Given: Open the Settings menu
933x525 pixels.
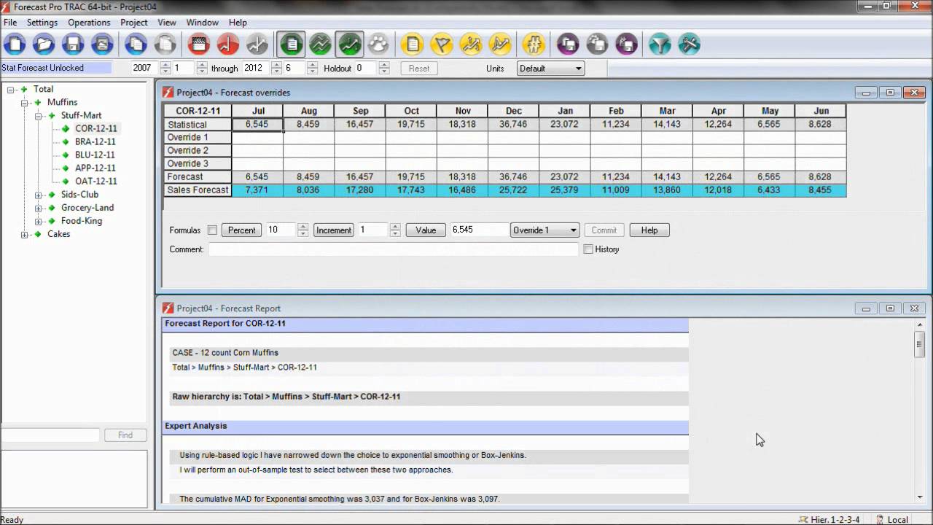Looking at the screenshot, I should [42, 23].
